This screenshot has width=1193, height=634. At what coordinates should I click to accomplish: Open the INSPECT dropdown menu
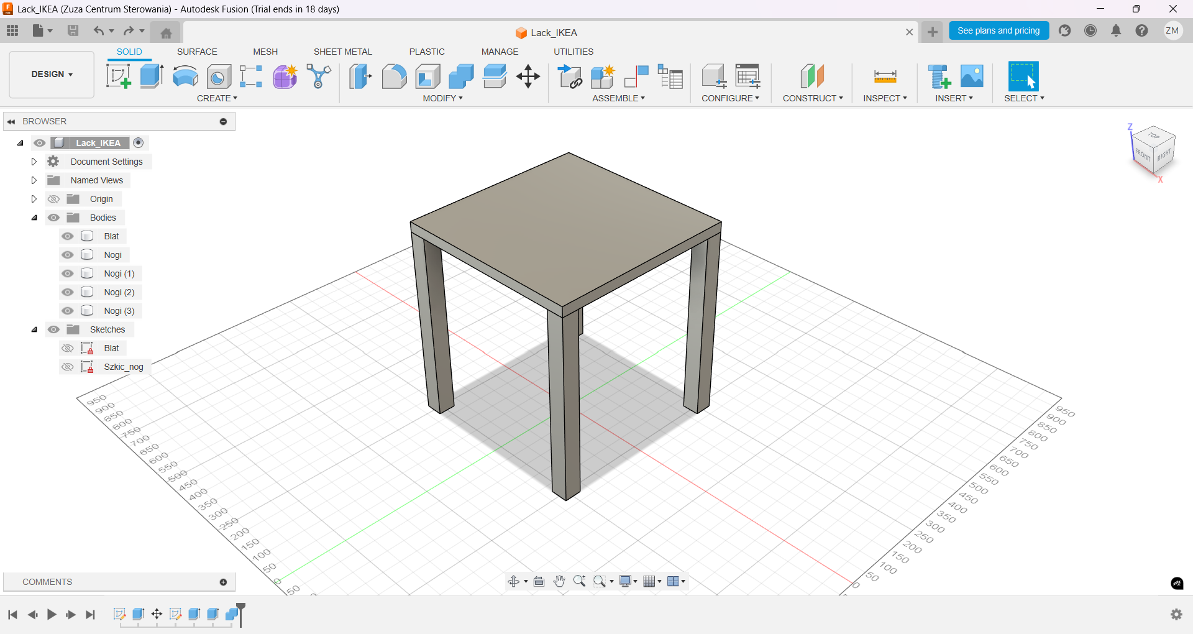pyautogui.click(x=885, y=98)
